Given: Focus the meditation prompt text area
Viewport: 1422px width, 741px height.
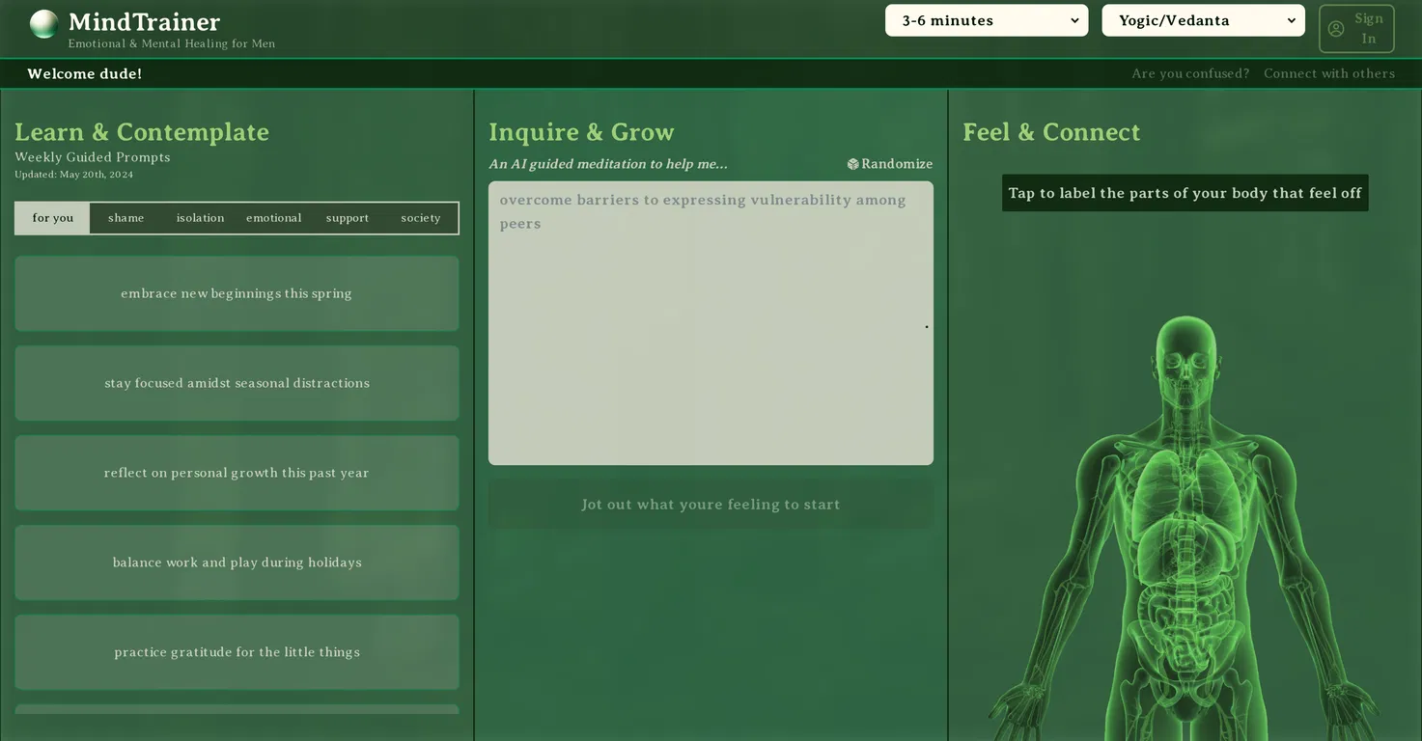Looking at the screenshot, I should pyautogui.click(x=711, y=323).
